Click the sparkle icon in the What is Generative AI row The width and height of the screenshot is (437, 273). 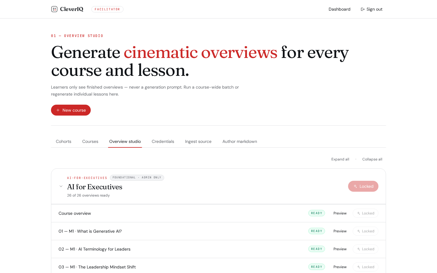[359, 231]
